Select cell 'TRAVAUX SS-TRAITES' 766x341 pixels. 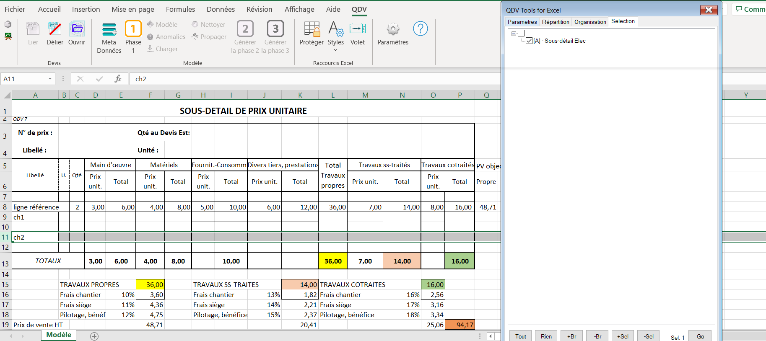click(226, 284)
